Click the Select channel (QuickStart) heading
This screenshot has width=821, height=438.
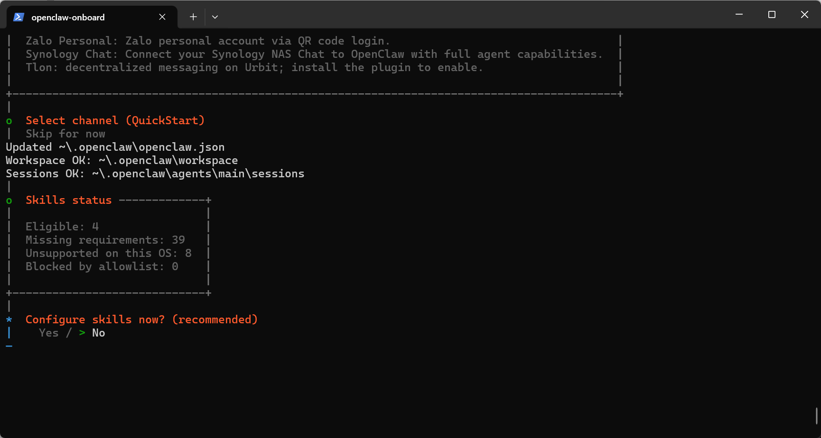[115, 121]
